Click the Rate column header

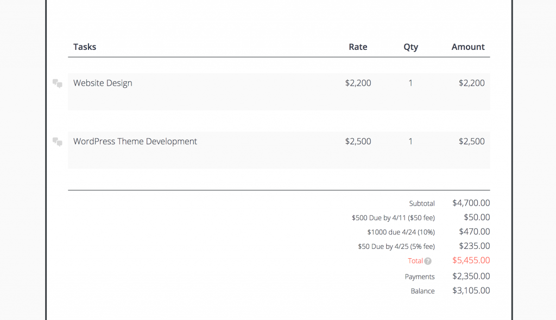tap(358, 47)
